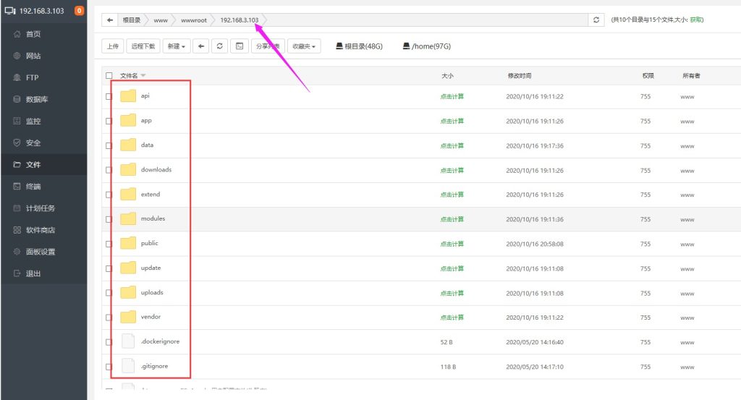Open the api folder icon
This screenshot has width=741, height=400.
tap(128, 96)
